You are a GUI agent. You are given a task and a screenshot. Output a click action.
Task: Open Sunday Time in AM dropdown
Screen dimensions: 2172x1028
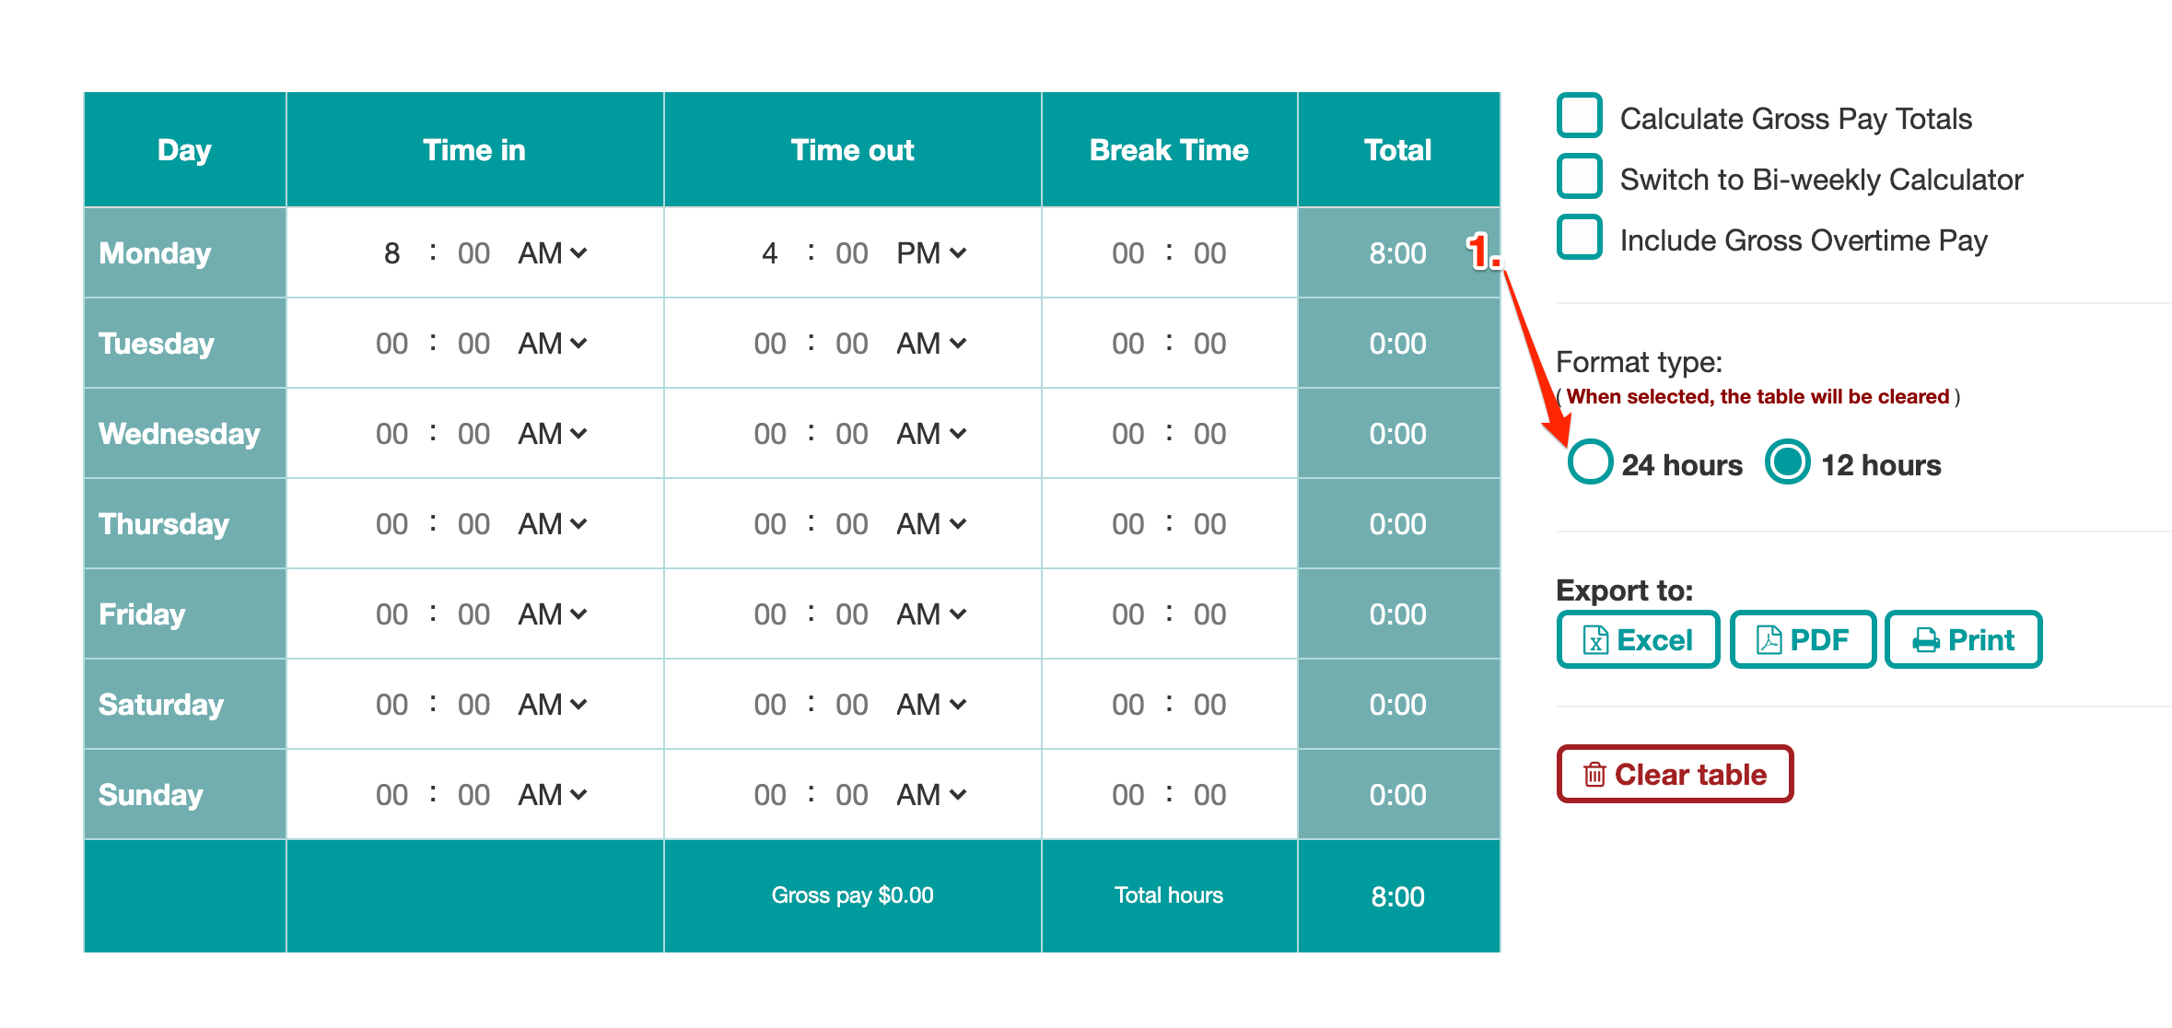click(553, 795)
